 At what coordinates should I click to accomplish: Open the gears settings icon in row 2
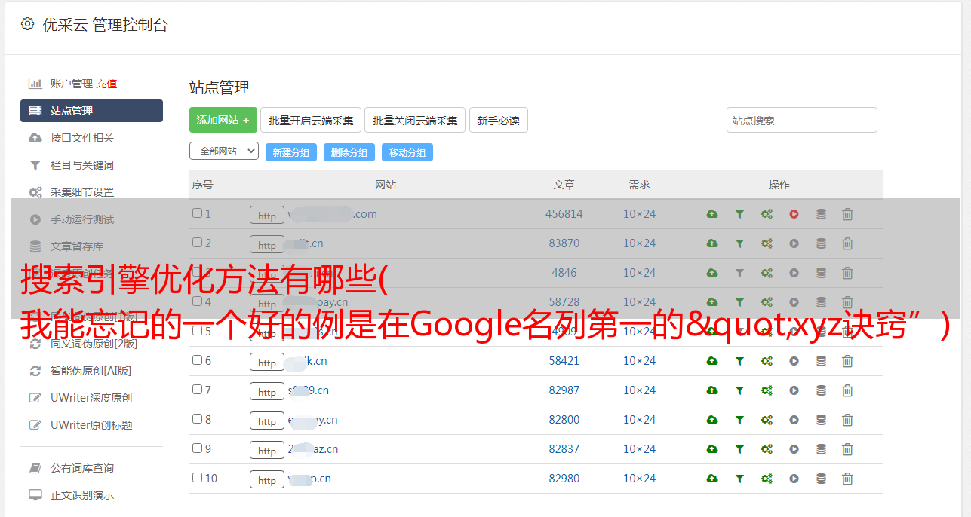click(x=767, y=243)
